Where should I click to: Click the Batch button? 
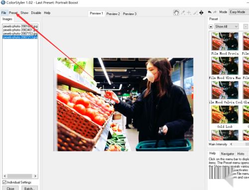pyautogui.click(x=29, y=189)
